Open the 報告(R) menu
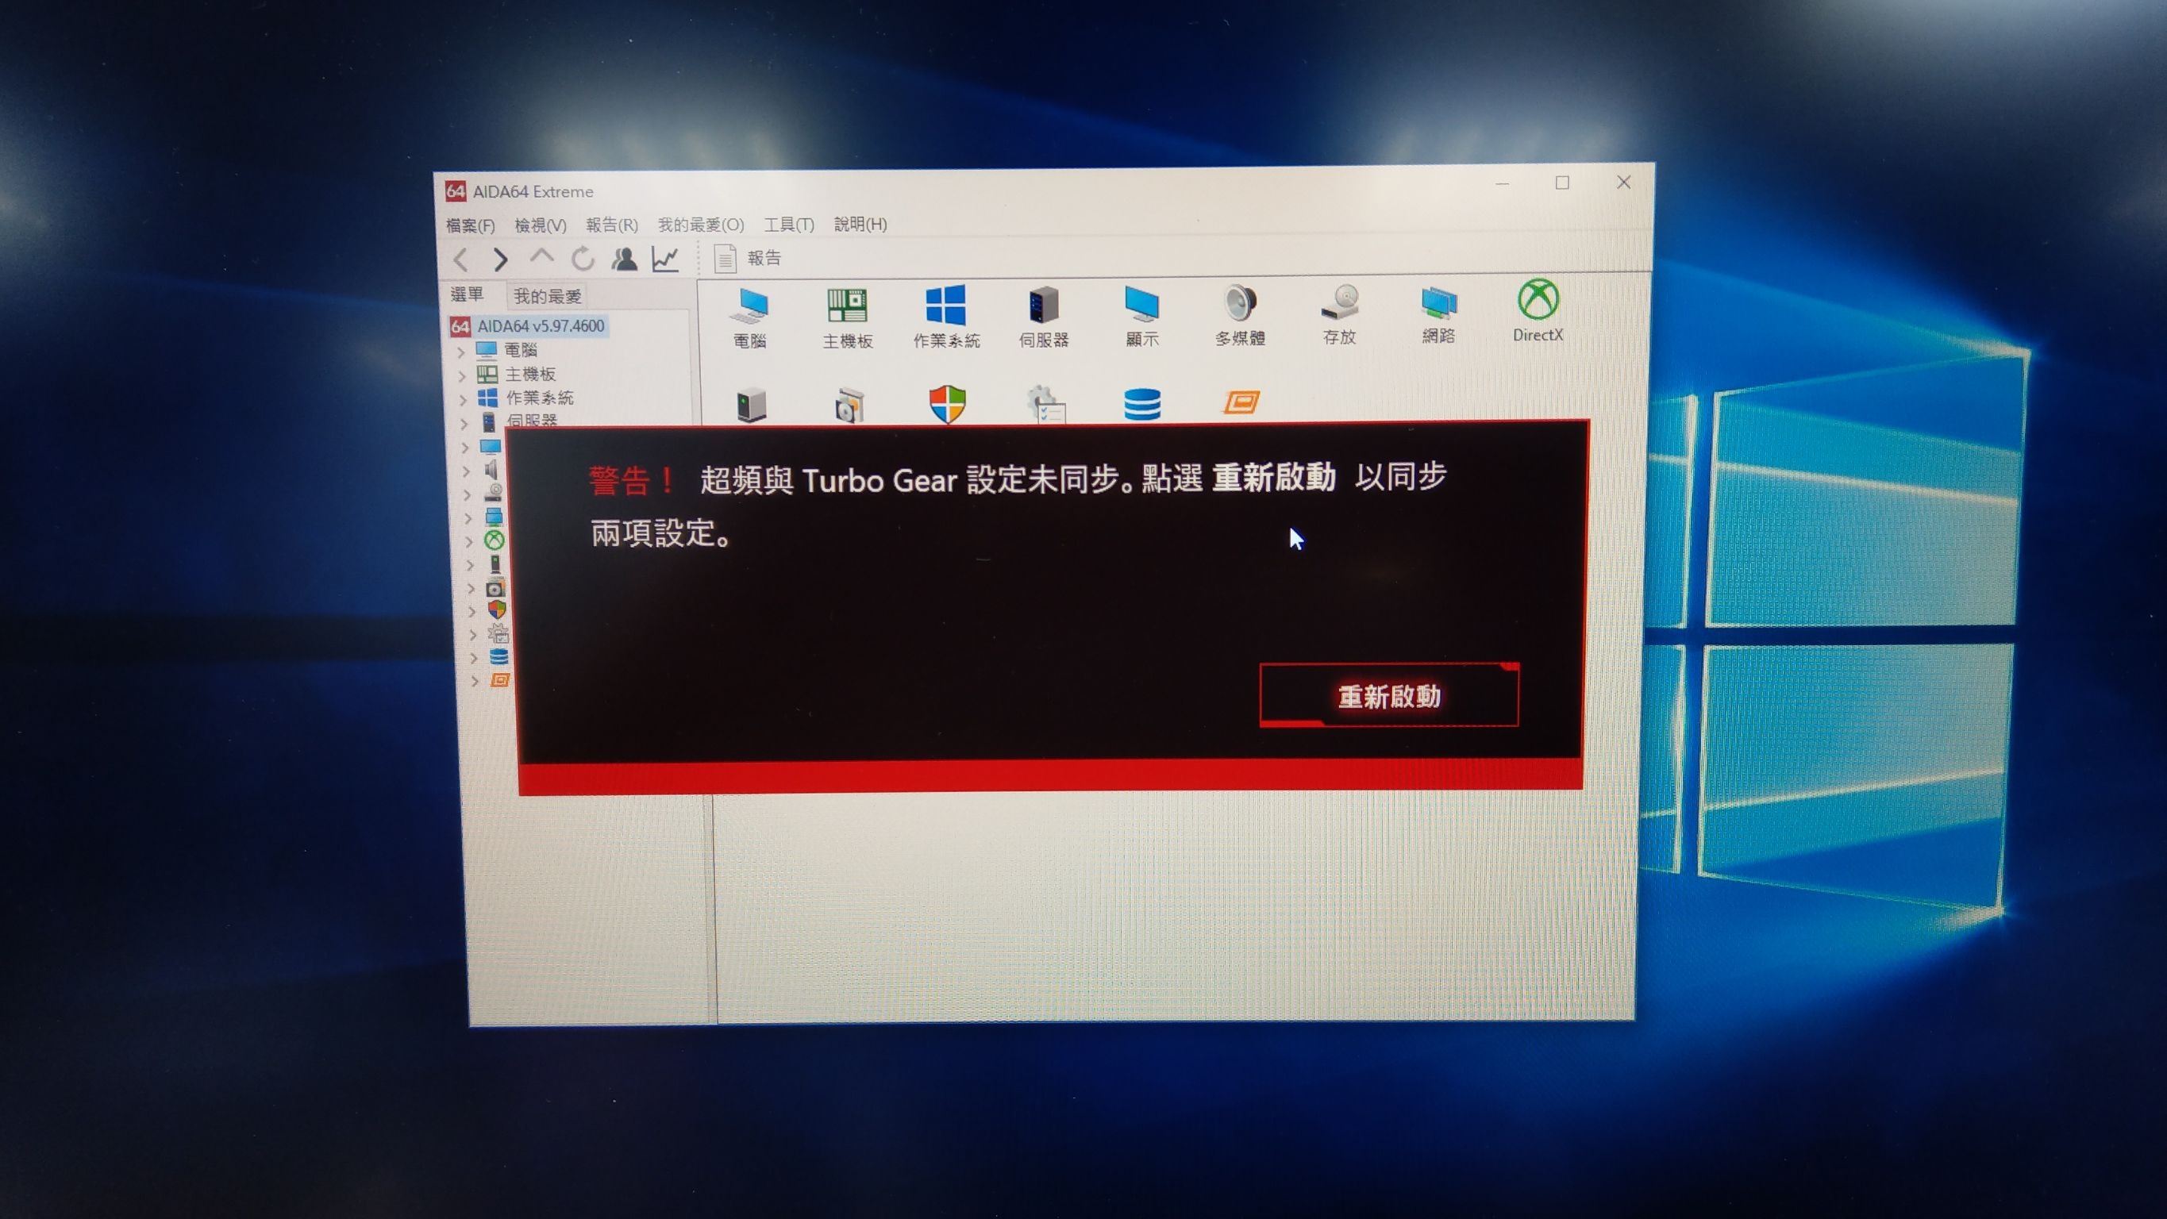The width and height of the screenshot is (2167, 1219). 611,225
